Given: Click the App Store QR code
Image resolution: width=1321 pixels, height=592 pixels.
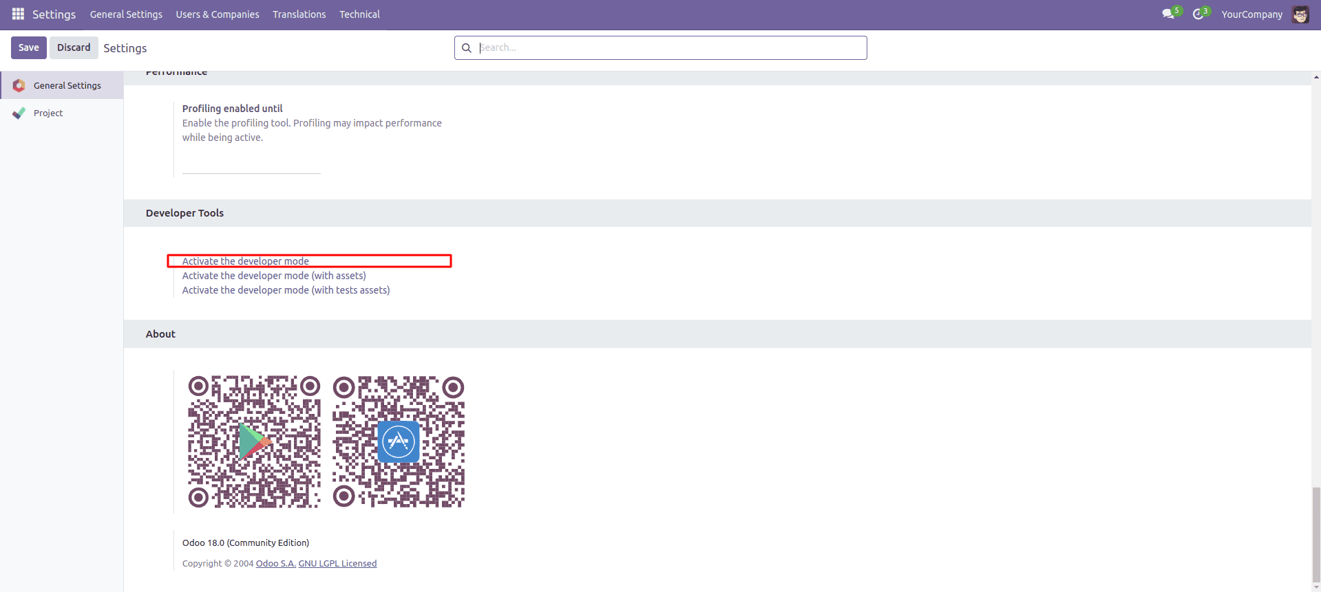Looking at the screenshot, I should tap(399, 441).
